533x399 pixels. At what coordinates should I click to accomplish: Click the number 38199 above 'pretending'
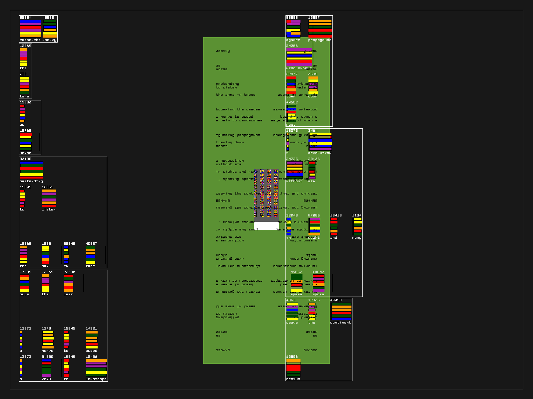(25, 159)
